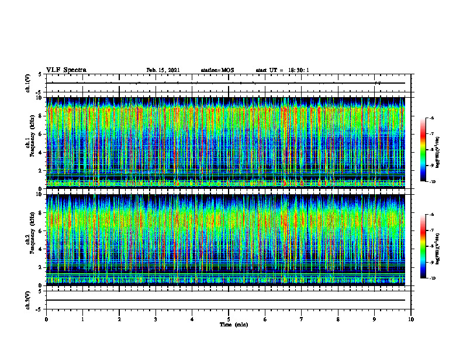This screenshot has width=463, height=358.
Task: Click the 'Time (min)' x-axis label
Action: point(234,325)
